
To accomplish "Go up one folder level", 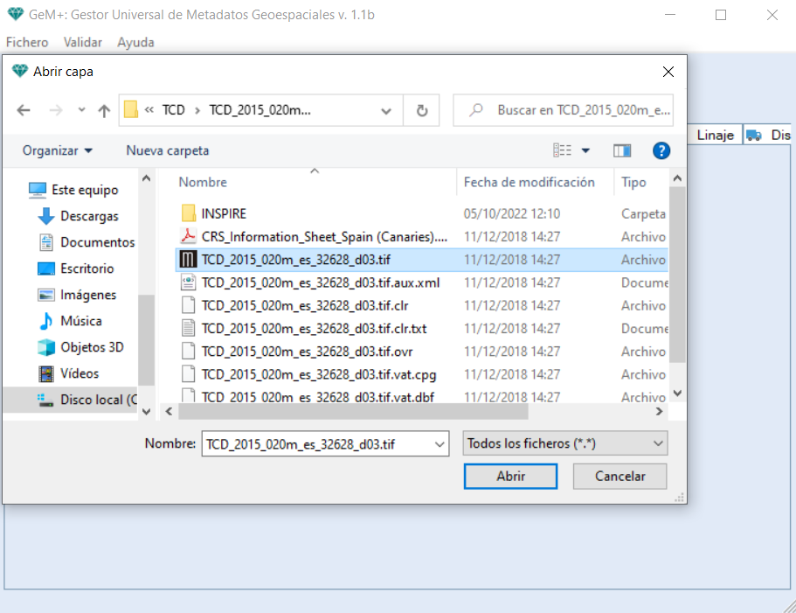I will click(104, 111).
